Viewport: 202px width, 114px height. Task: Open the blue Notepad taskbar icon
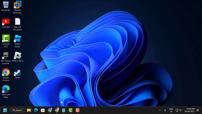point(64,110)
